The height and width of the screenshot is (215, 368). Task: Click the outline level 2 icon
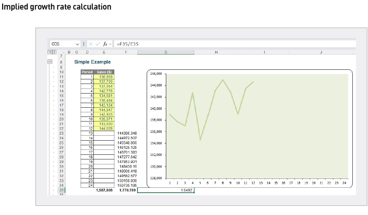click(x=54, y=52)
